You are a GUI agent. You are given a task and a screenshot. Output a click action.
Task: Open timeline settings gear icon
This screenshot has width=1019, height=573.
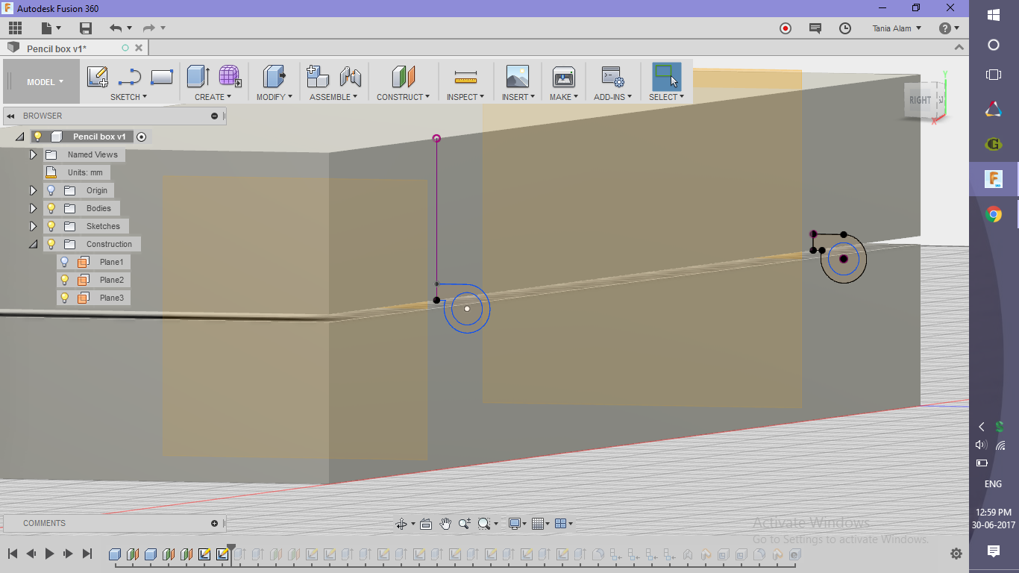tap(956, 554)
